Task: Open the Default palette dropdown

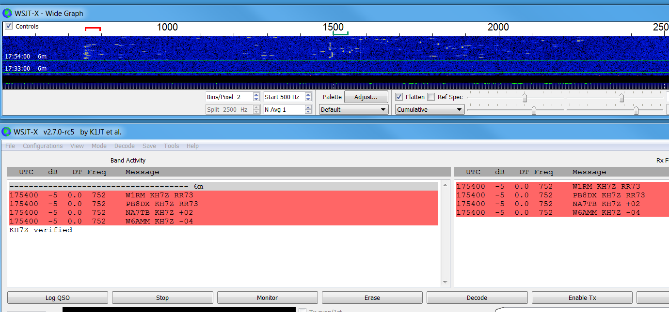Action: (353, 110)
